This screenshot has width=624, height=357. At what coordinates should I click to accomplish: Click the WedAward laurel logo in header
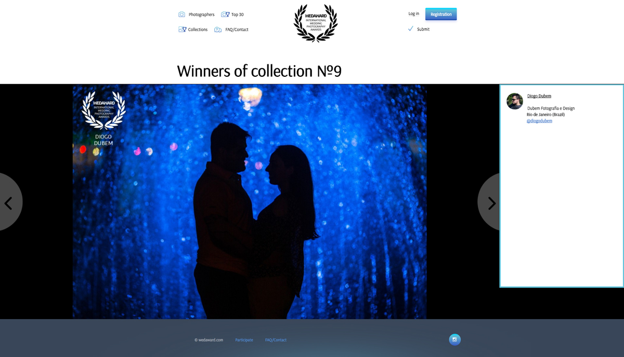click(x=315, y=23)
